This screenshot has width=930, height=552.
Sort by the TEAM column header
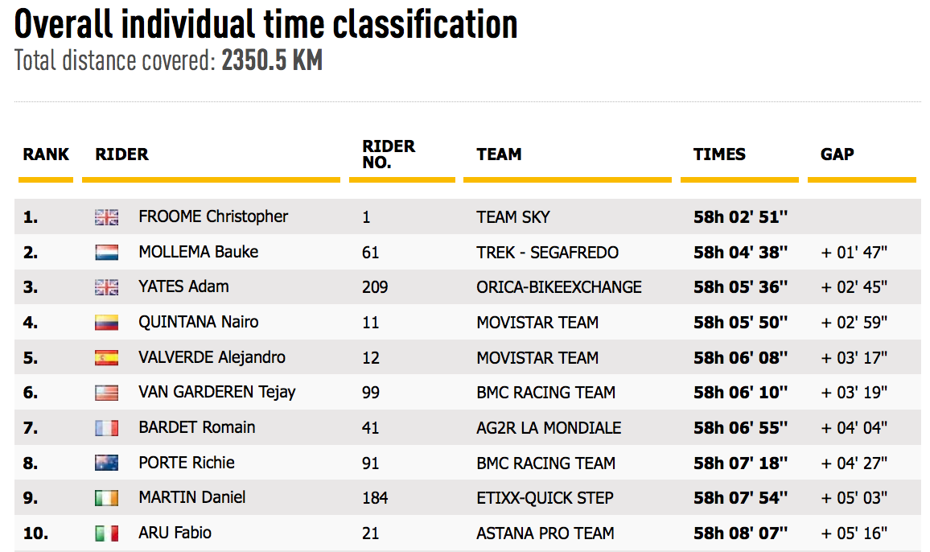[x=499, y=154]
